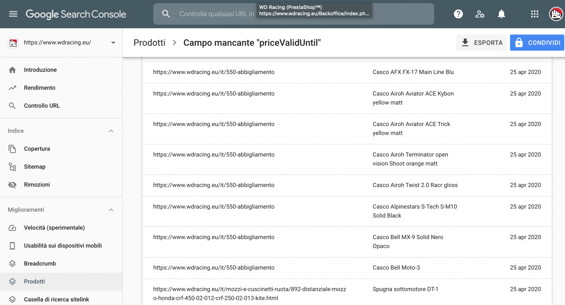Click URL in Casco Bell Moto-3 row

(x=214, y=268)
